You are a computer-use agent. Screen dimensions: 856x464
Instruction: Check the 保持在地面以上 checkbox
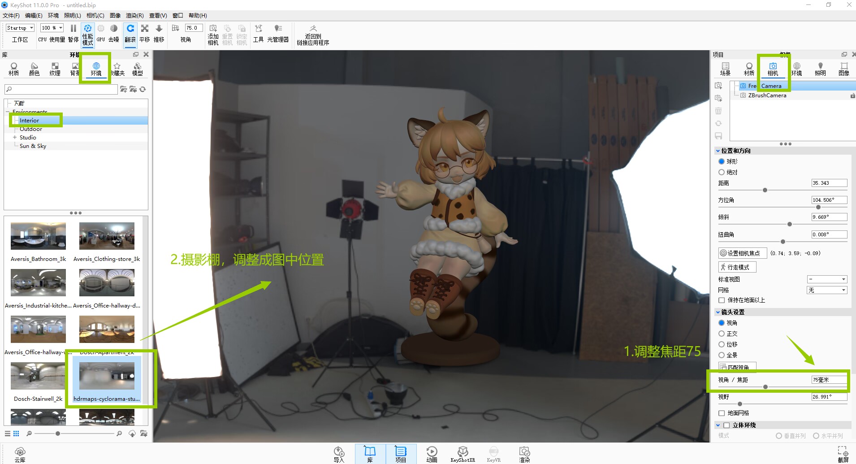pos(722,300)
